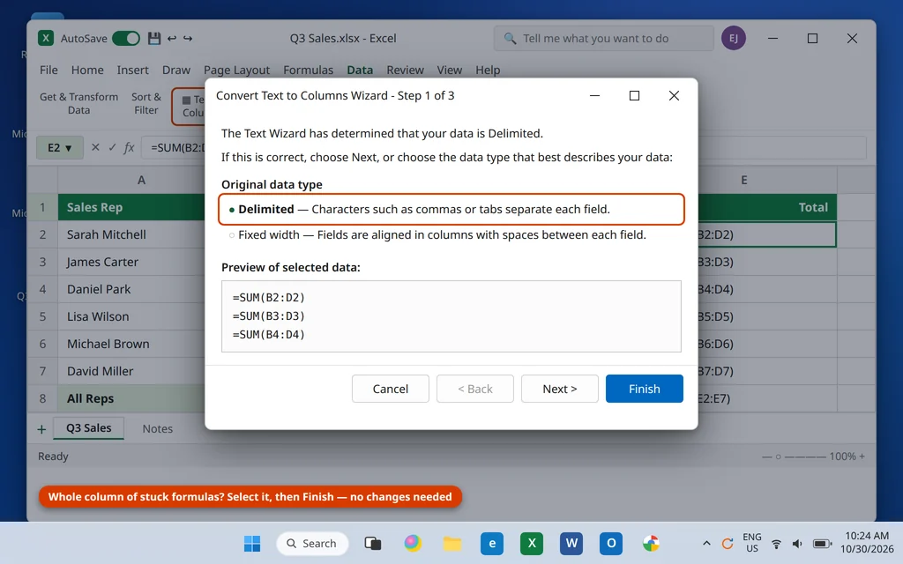Viewport: 903px width, 564px height.
Task: Select the All Reps cell
Action: coord(132,398)
